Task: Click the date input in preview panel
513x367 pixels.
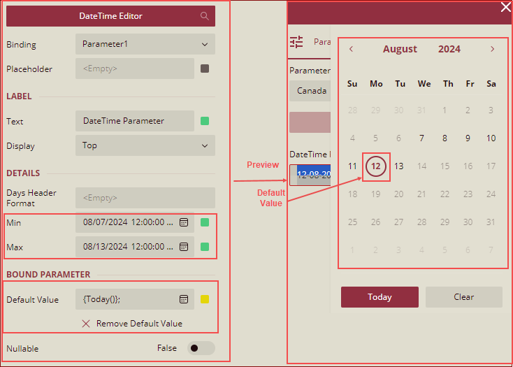Action: [x=310, y=175]
